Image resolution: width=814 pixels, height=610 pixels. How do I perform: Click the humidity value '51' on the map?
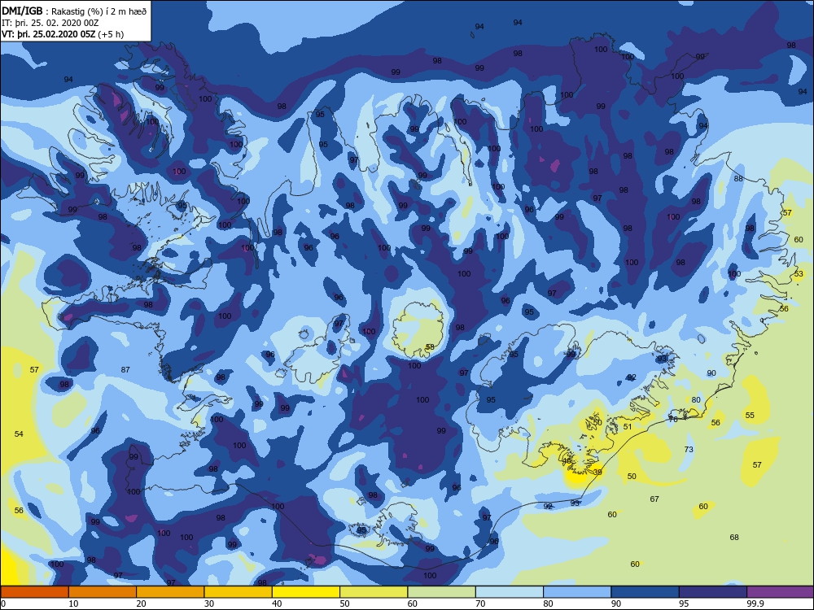click(x=628, y=426)
